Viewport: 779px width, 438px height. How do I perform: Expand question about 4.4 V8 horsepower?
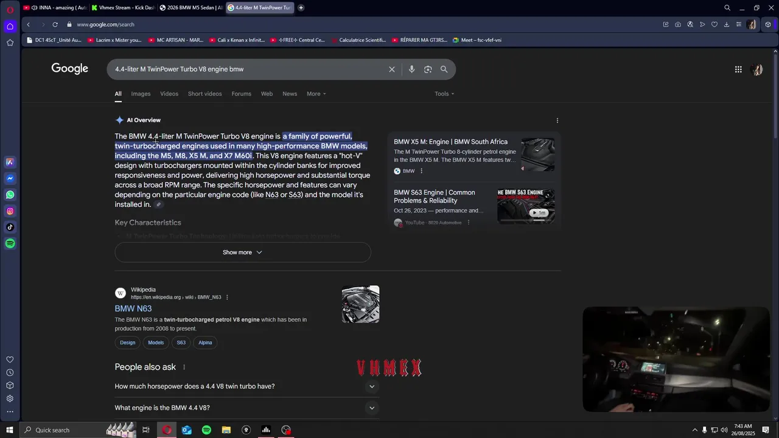tap(246, 386)
